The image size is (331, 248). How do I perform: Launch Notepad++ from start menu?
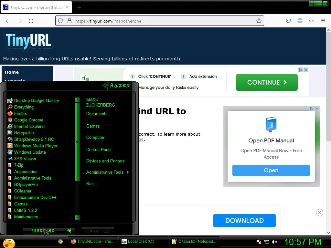coord(21,133)
